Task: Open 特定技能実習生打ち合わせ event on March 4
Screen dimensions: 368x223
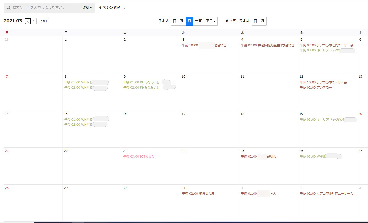Action: tap(268, 45)
